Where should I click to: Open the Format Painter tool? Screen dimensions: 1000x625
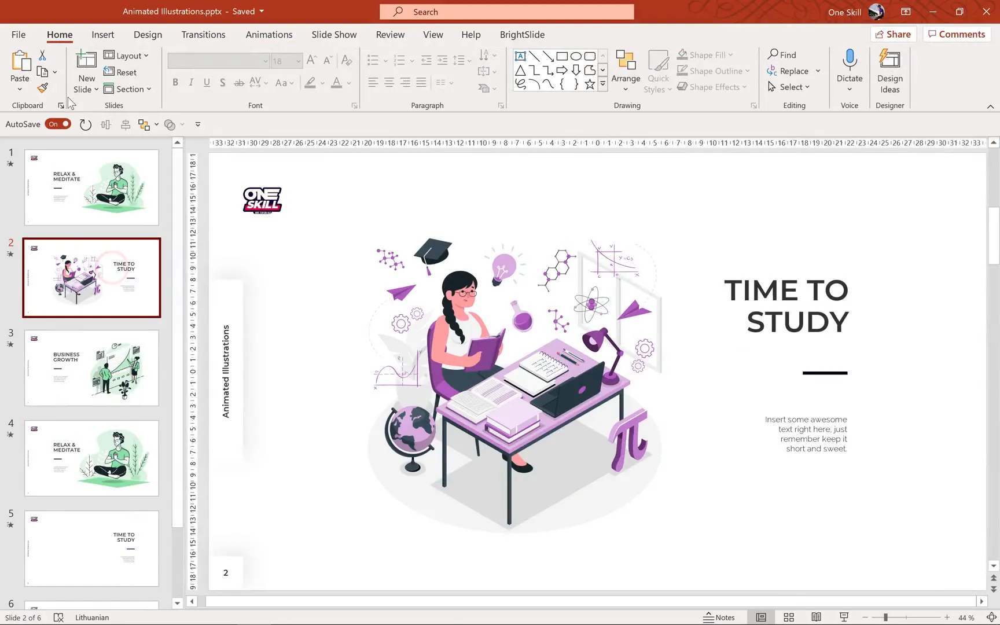tap(42, 88)
